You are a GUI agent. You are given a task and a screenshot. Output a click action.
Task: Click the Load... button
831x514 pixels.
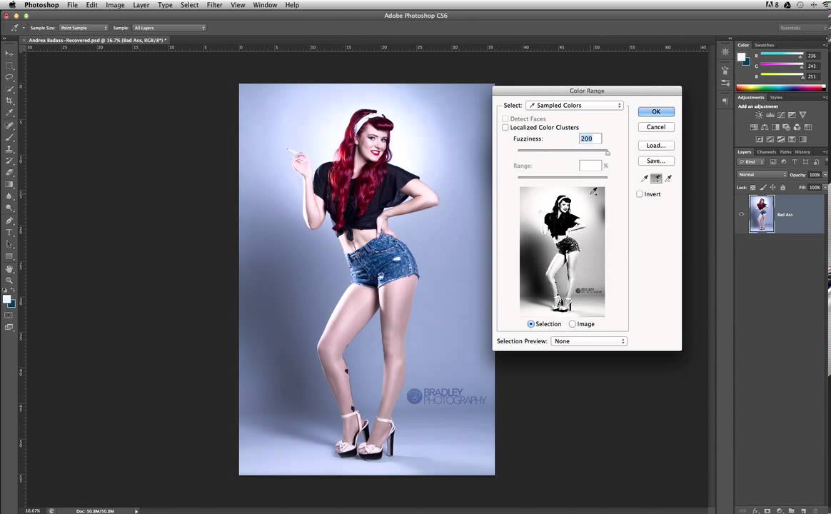(x=655, y=146)
